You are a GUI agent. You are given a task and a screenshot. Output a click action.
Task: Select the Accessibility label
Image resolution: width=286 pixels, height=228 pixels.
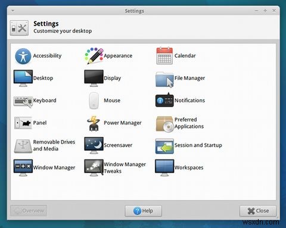coord(47,56)
